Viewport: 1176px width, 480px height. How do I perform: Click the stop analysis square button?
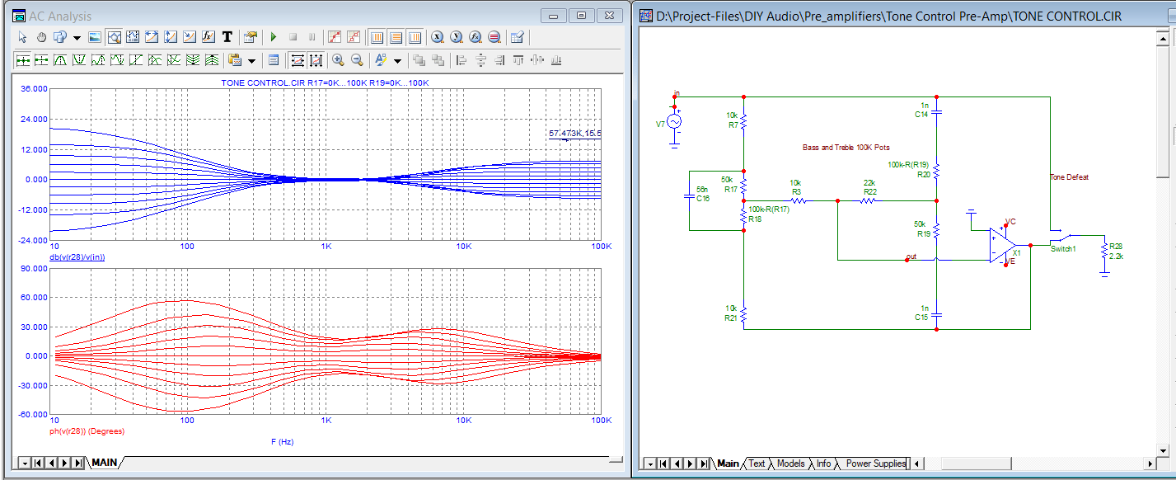click(293, 37)
